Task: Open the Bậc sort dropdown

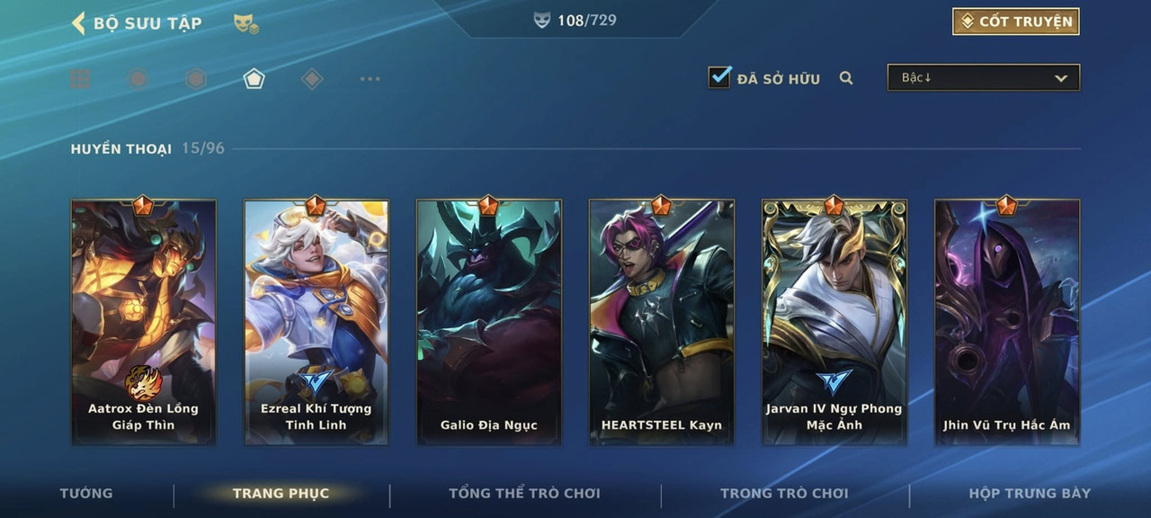Action: (984, 77)
